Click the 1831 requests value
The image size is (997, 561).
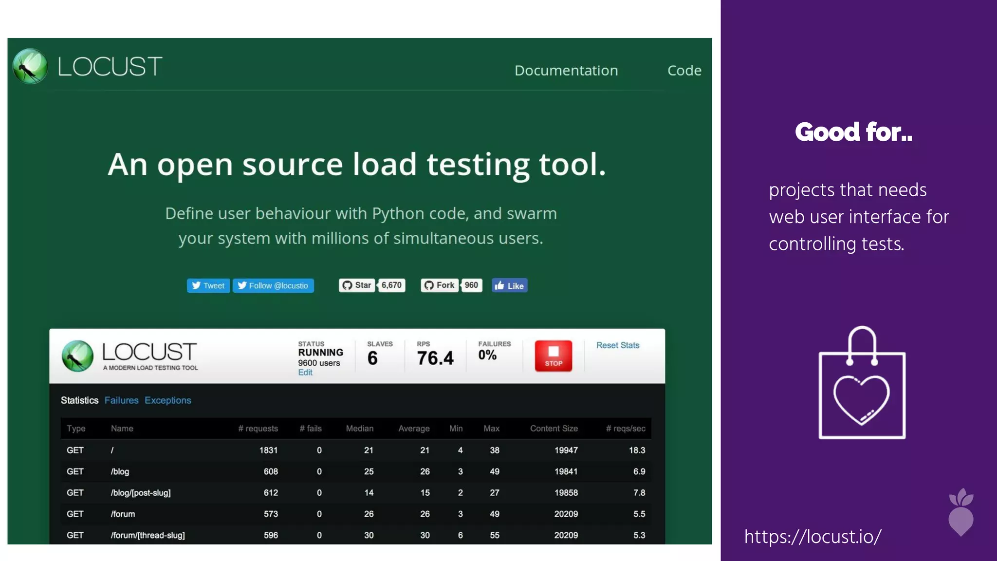point(268,450)
